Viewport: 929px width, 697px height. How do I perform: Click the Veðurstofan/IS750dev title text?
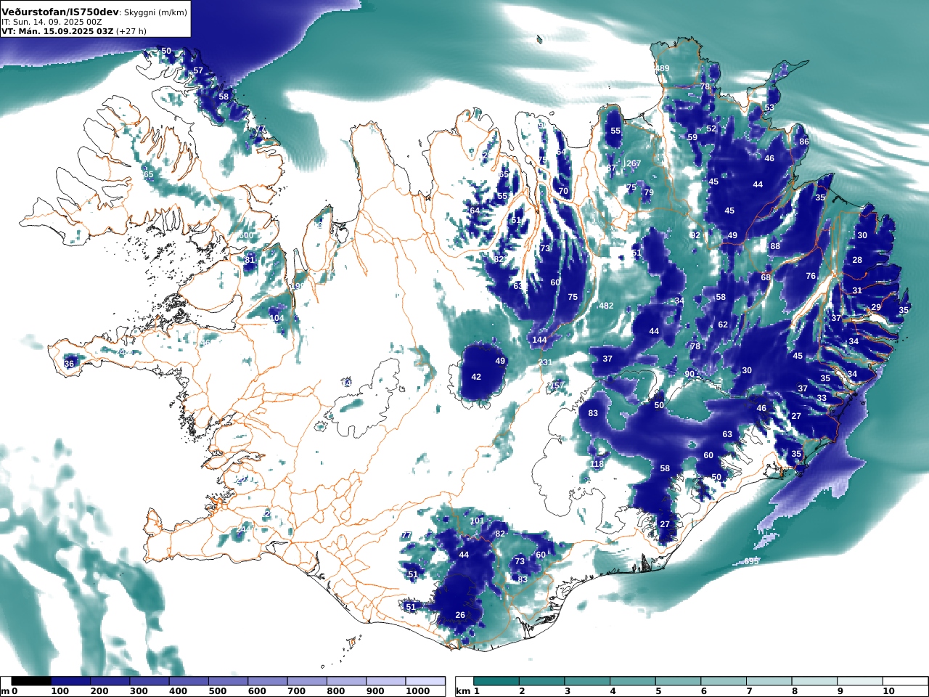coord(60,12)
